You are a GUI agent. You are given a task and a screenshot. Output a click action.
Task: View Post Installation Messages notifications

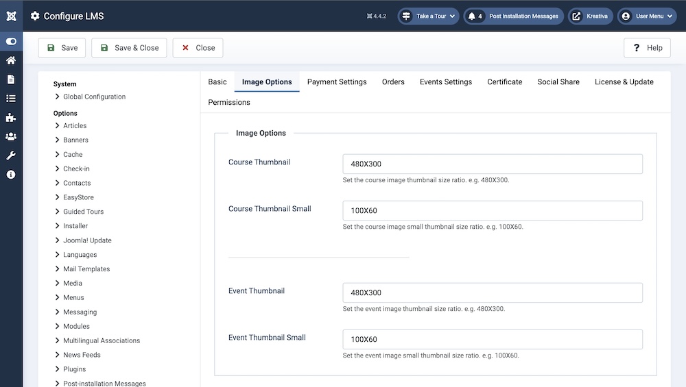[514, 16]
